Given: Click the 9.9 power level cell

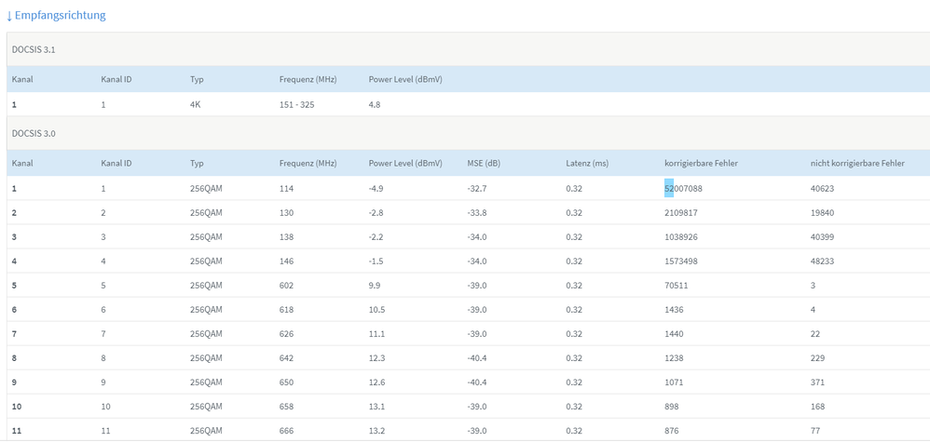Looking at the screenshot, I should [375, 286].
